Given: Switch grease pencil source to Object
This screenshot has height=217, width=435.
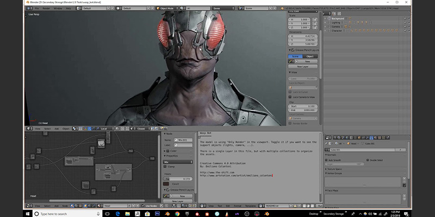Looking at the screenshot, I should (x=310, y=56).
